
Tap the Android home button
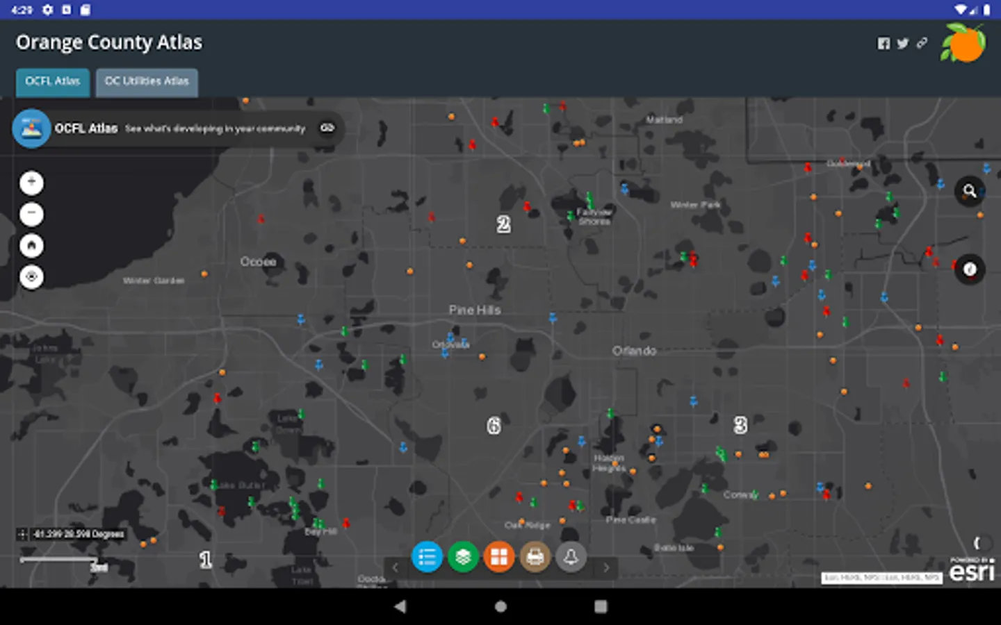coord(500,606)
